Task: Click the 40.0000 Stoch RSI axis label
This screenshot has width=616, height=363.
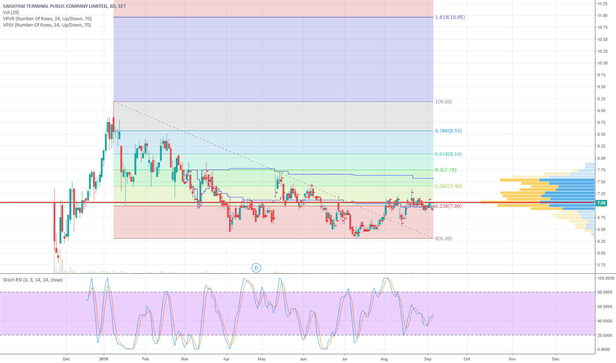Action: pyautogui.click(x=606, y=321)
